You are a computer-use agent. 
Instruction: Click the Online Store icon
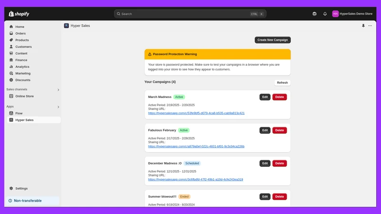[11, 96]
